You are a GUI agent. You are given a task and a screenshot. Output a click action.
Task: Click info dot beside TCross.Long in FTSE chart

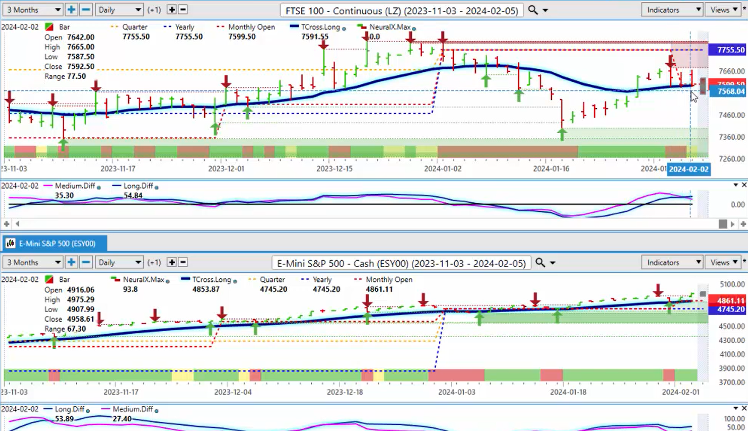pyautogui.click(x=345, y=29)
